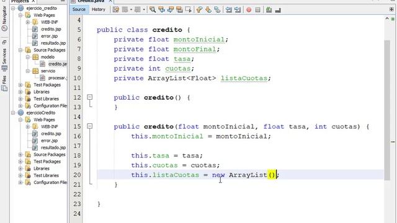Go to Next Bookmark icon
This screenshot has width=397, height=223.
[x=208, y=10]
